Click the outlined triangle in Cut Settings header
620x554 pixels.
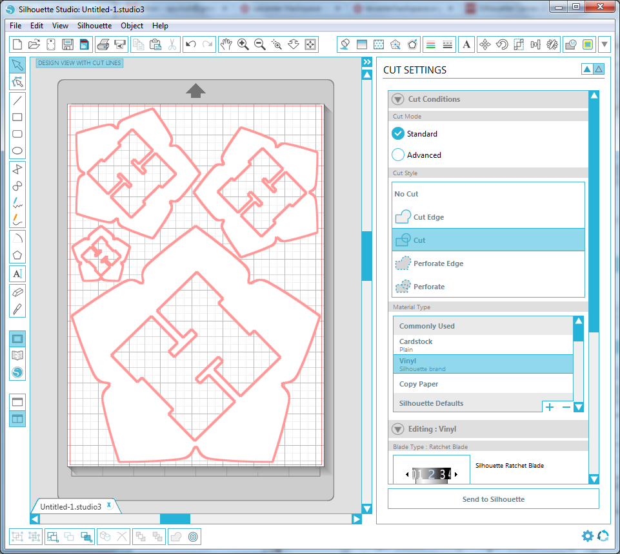[599, 70]
